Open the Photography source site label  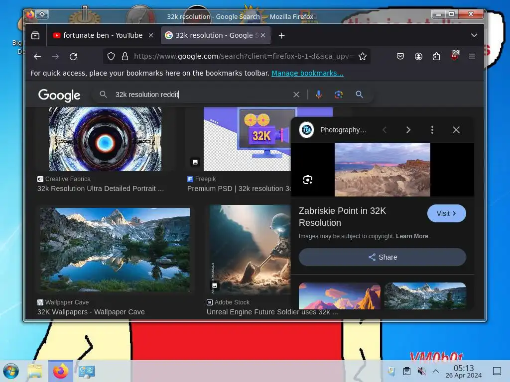point(343,130)
